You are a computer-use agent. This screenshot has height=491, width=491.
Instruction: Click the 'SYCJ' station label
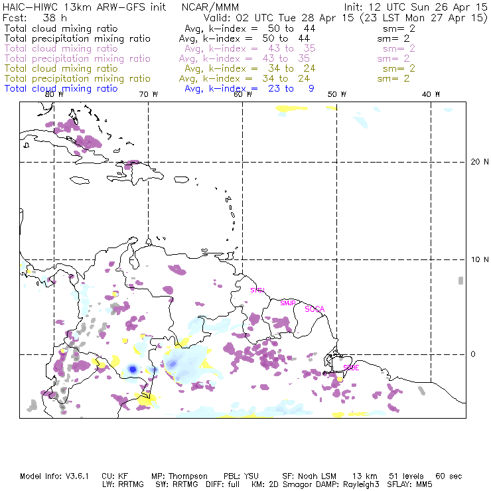[257, 290]
